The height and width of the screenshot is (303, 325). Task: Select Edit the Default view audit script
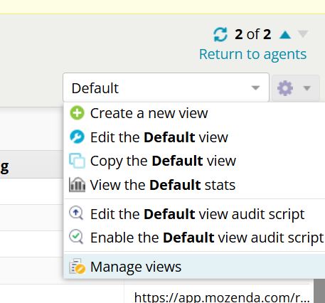tap(198, 214)
